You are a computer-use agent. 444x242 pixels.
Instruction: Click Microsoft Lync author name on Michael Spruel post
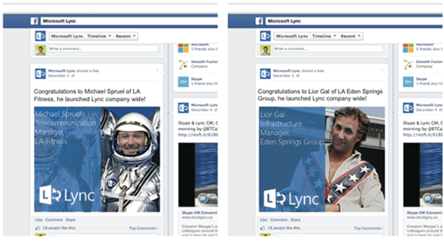(x=62, y=71)
